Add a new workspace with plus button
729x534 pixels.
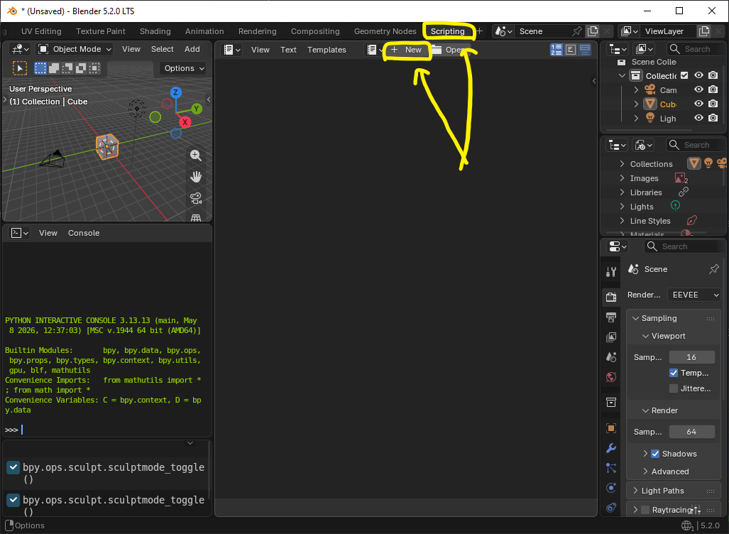point(479,31)
